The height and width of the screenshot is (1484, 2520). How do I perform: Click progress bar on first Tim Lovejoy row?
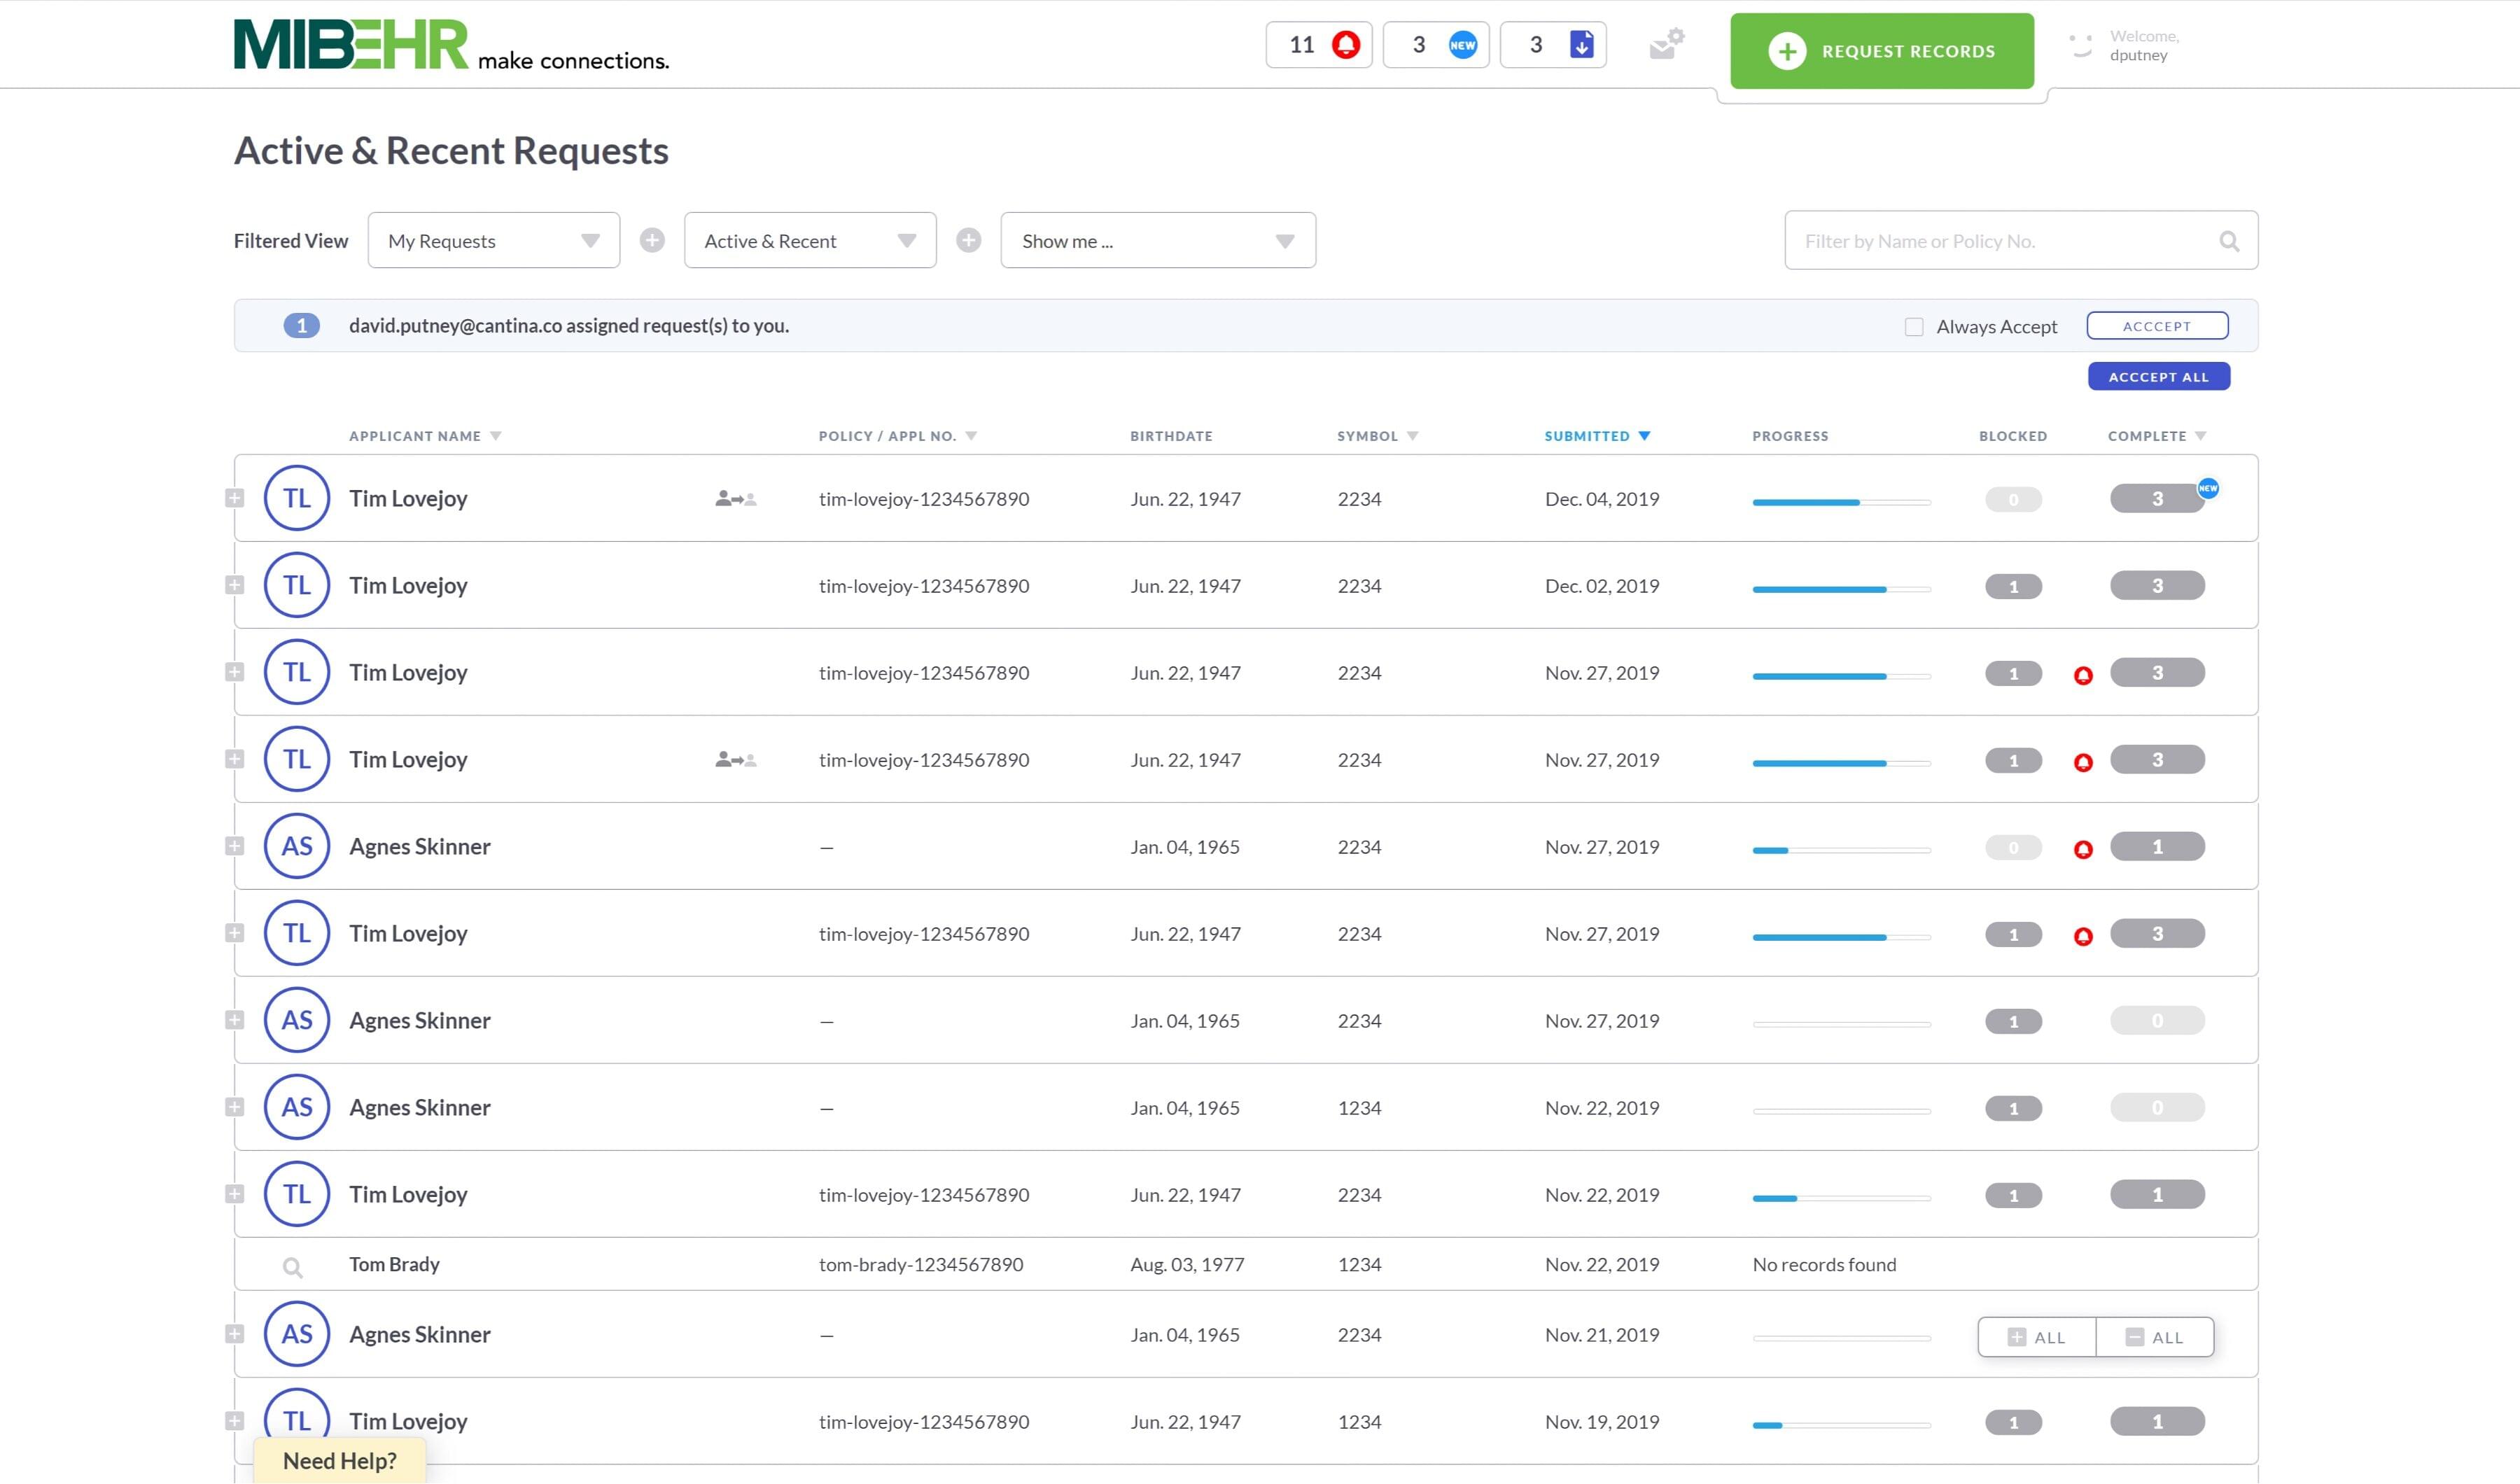[x=1840, y=502]
